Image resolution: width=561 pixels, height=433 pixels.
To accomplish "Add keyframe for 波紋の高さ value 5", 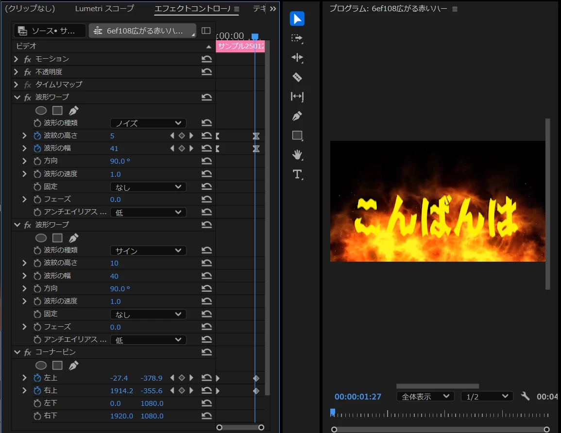I will click(182, 135).
